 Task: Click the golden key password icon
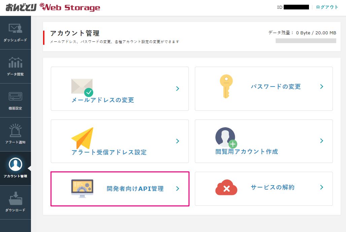click(226, 87)
